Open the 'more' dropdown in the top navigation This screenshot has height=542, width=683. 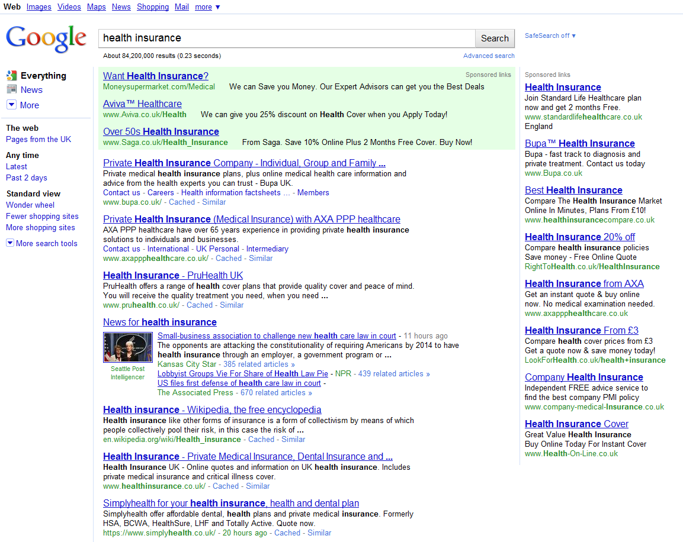207,7
